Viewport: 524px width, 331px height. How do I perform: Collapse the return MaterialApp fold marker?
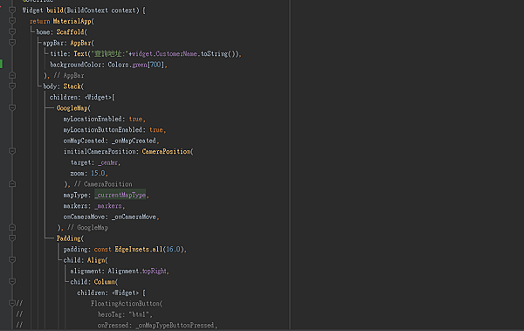click(12, 21)
